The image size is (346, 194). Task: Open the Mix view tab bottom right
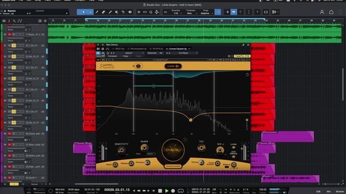(329, 191)
